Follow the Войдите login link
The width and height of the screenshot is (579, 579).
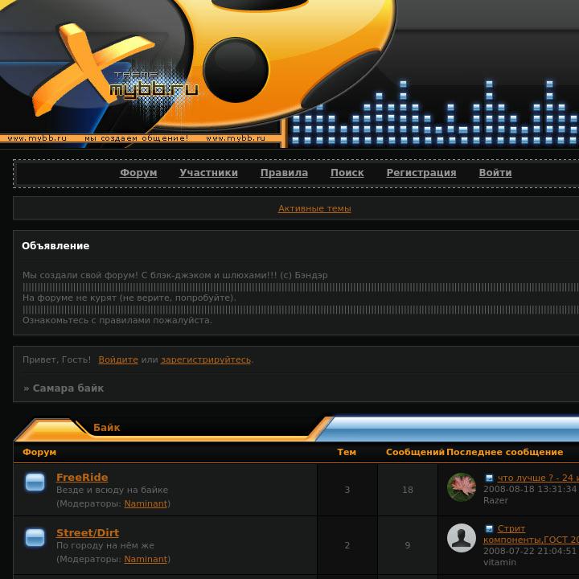(118, 359)
